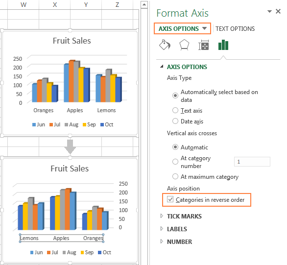287x265 pixels.
Task: Click the 250 value on bottom chart axis
Action: (x=123, y=184)
